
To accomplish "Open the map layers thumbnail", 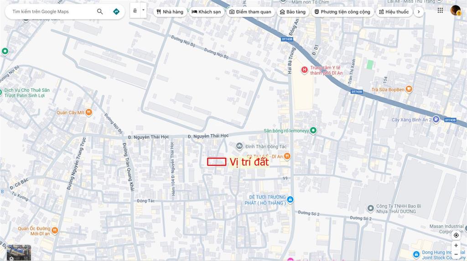I will point(19,253).
